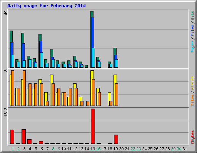Click the orange Sites bar for day 3
Viewport: 197px width, 153px height.
24,88
